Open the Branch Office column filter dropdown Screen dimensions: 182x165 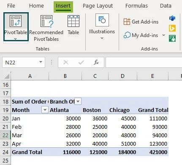78,101
